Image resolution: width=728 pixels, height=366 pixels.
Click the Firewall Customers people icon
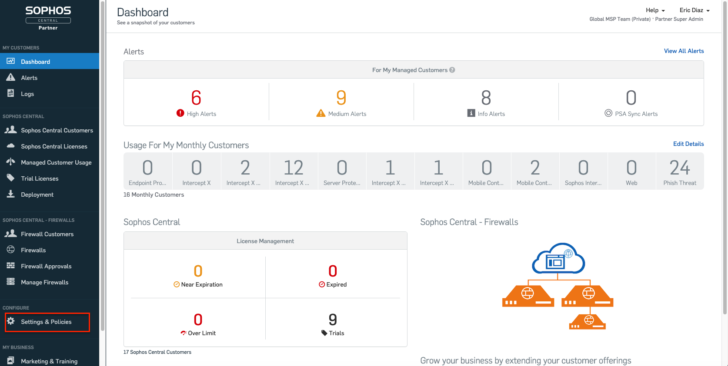click(x=11, y=234)
